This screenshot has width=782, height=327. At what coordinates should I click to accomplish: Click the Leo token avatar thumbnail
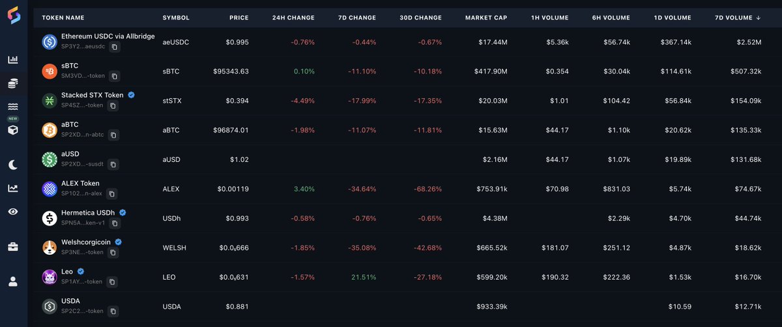tap(50, 277)
